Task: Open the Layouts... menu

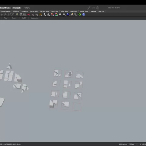Action: click(x=34, y=18)
